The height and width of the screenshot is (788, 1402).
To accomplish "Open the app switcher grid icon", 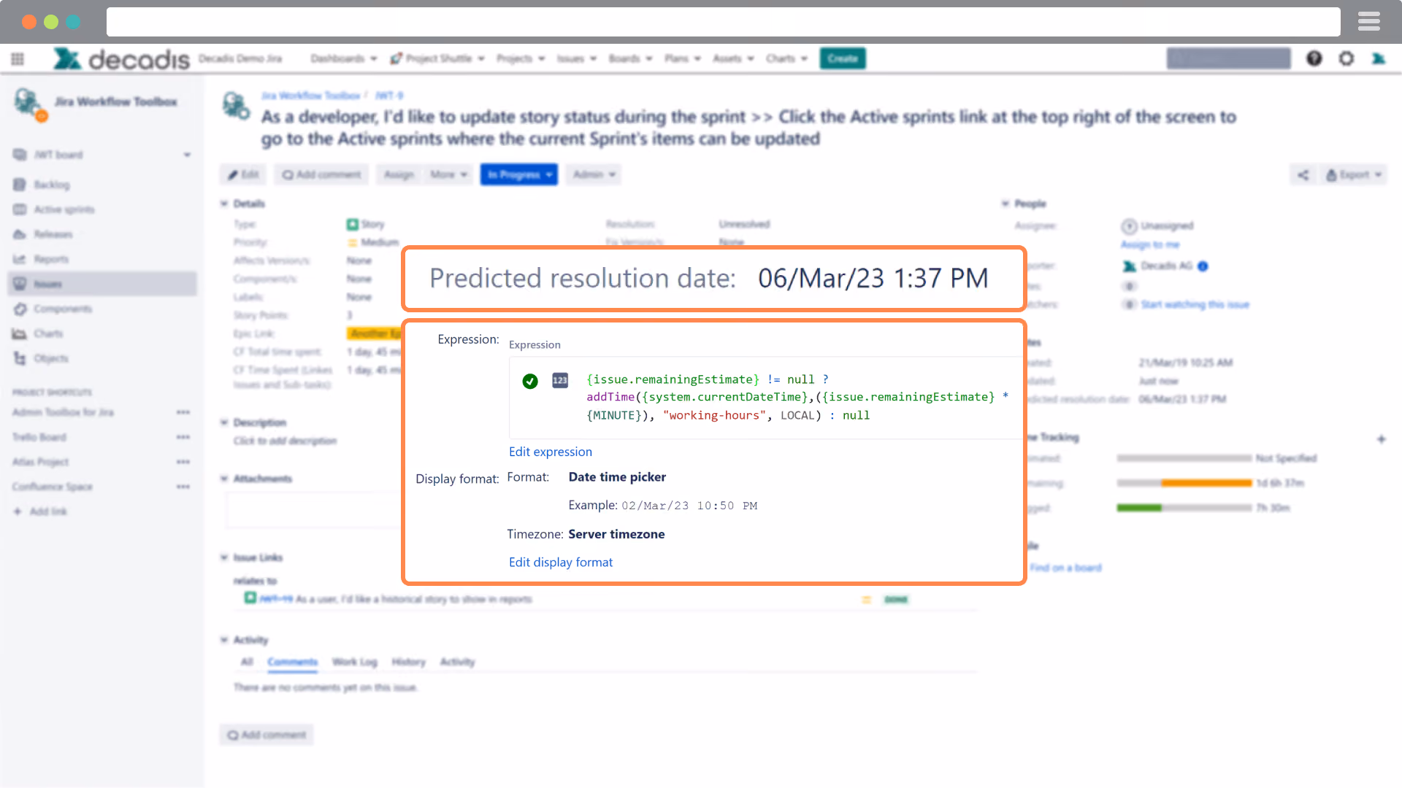I will point(18,58).
